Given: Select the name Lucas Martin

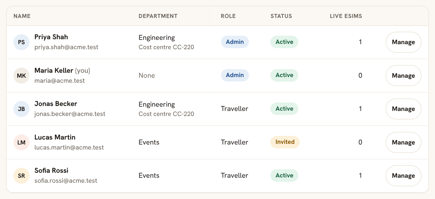Looking at the screenshot, I should (55, 137).
